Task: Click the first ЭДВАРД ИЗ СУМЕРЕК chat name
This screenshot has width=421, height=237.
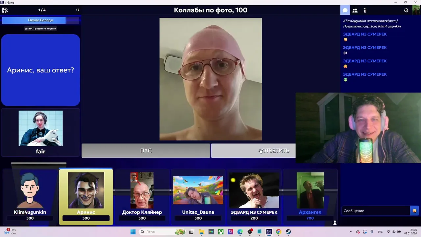Action: point(365,34)
